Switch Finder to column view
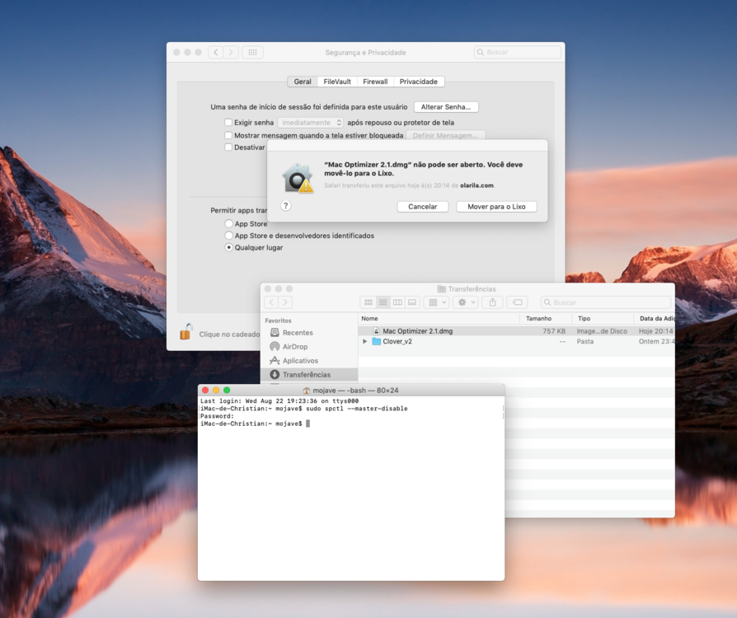This screenshot has height=618, width=737. (398, 302)
